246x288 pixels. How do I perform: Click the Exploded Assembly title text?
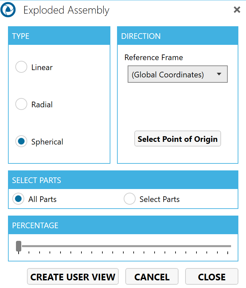pos(66,11)
